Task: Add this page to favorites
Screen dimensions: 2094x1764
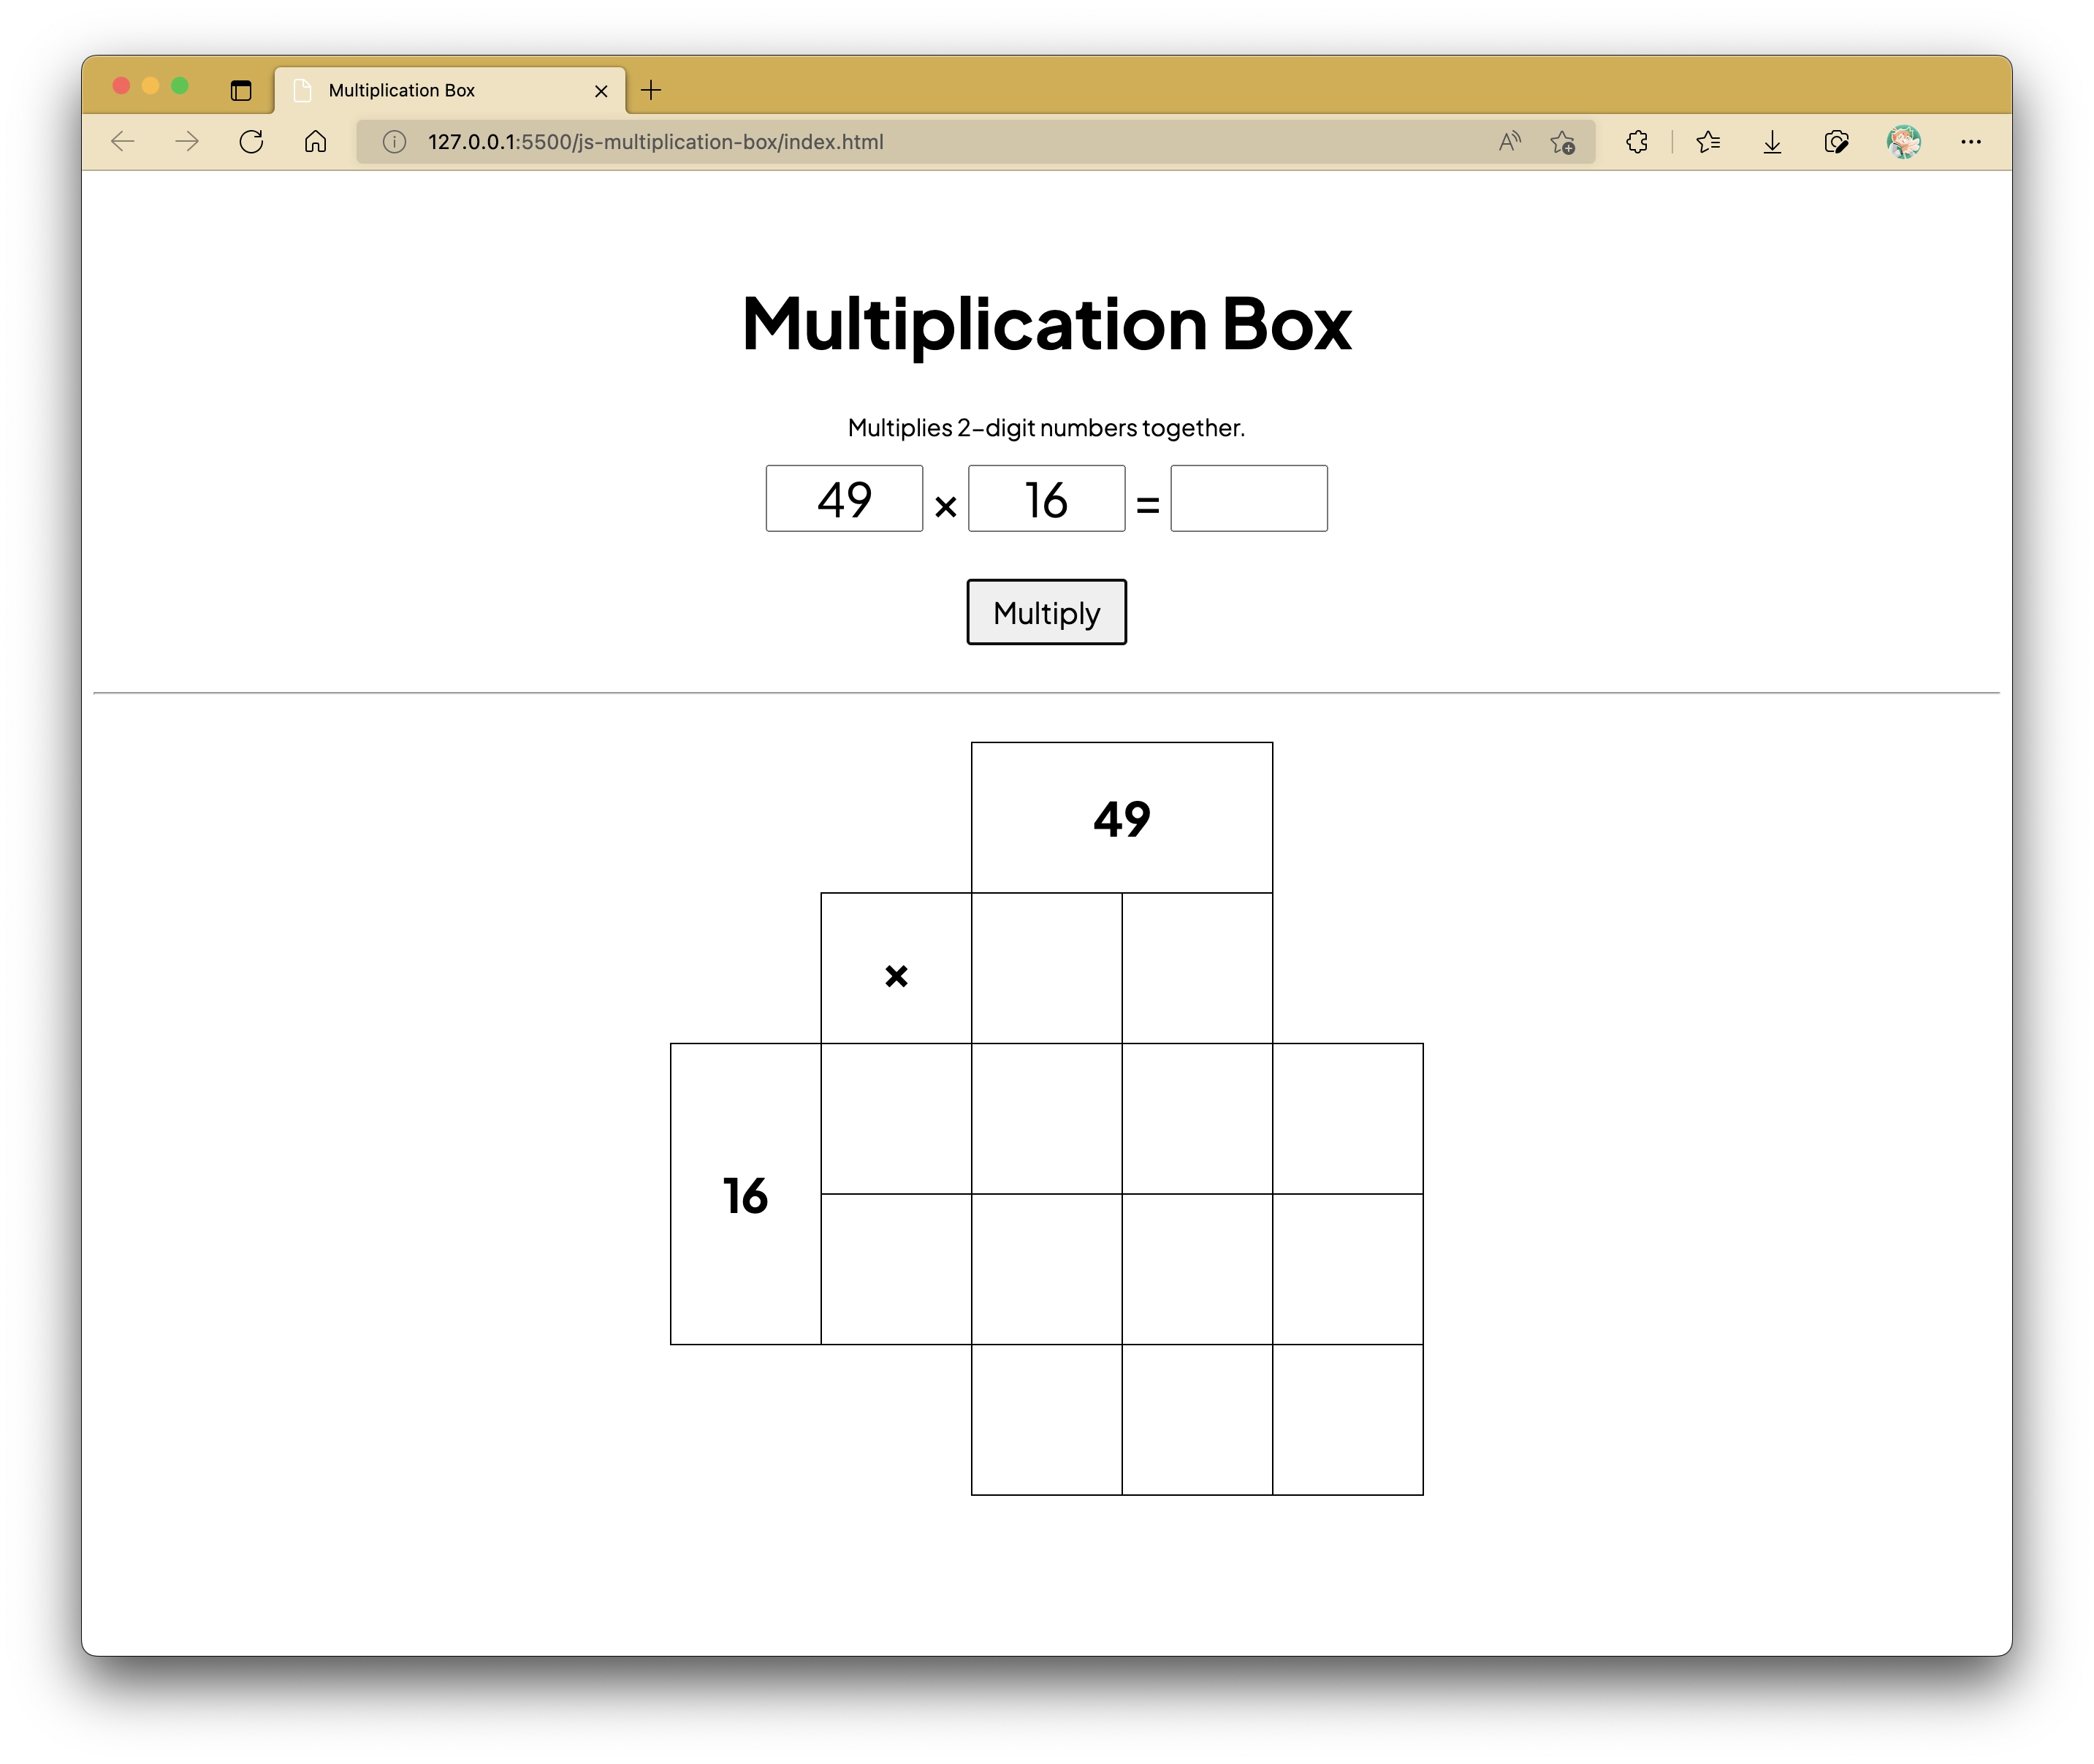Action: [1563, 142]
